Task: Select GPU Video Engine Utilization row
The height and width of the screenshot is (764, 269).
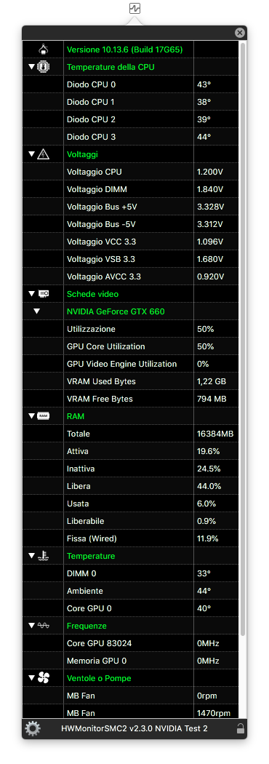Action: coord(131,364)
